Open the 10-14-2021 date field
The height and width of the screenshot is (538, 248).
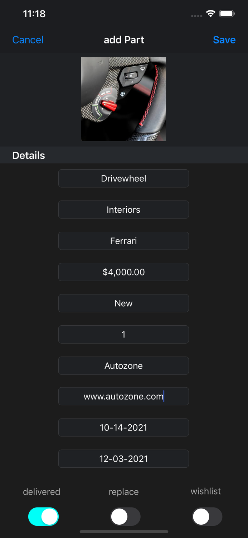[123, 428]
